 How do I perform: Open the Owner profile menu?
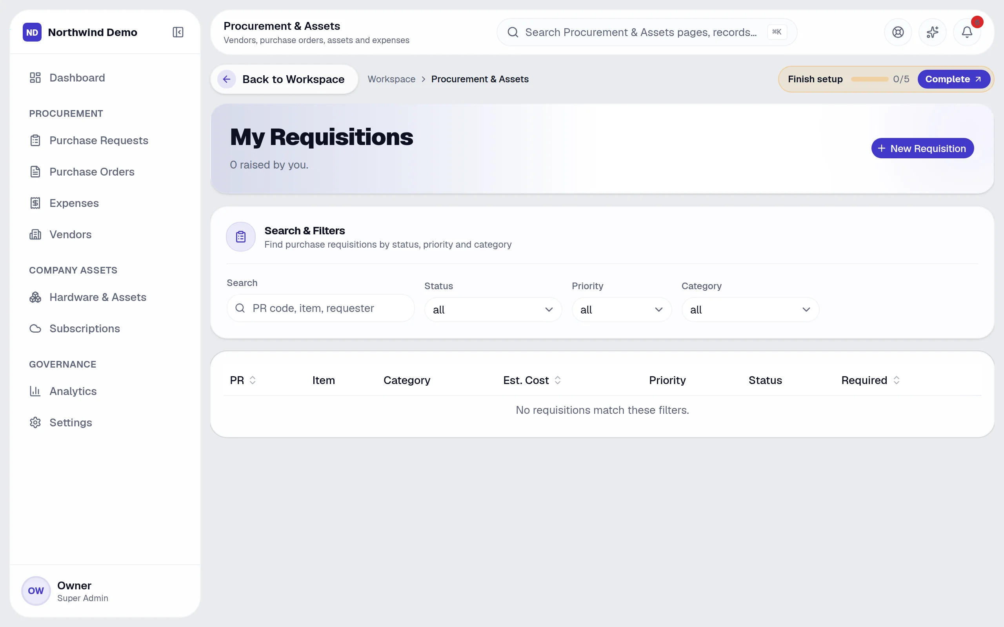105,591
